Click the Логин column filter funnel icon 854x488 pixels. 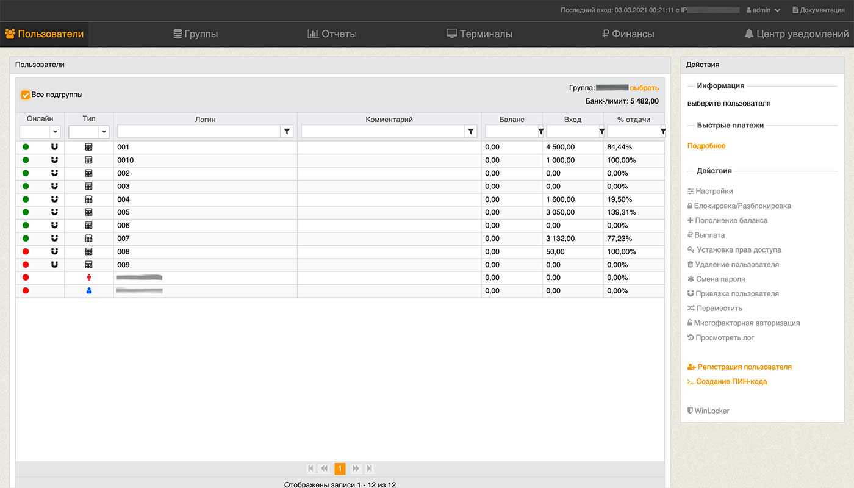287,131
